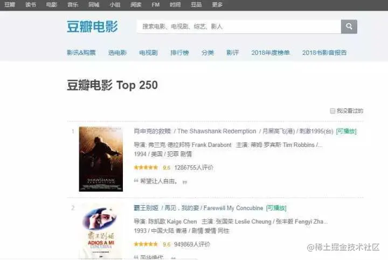Open the 2018书影音报告 link
This screenshot has height=260, width=388.
click(324, 53)
